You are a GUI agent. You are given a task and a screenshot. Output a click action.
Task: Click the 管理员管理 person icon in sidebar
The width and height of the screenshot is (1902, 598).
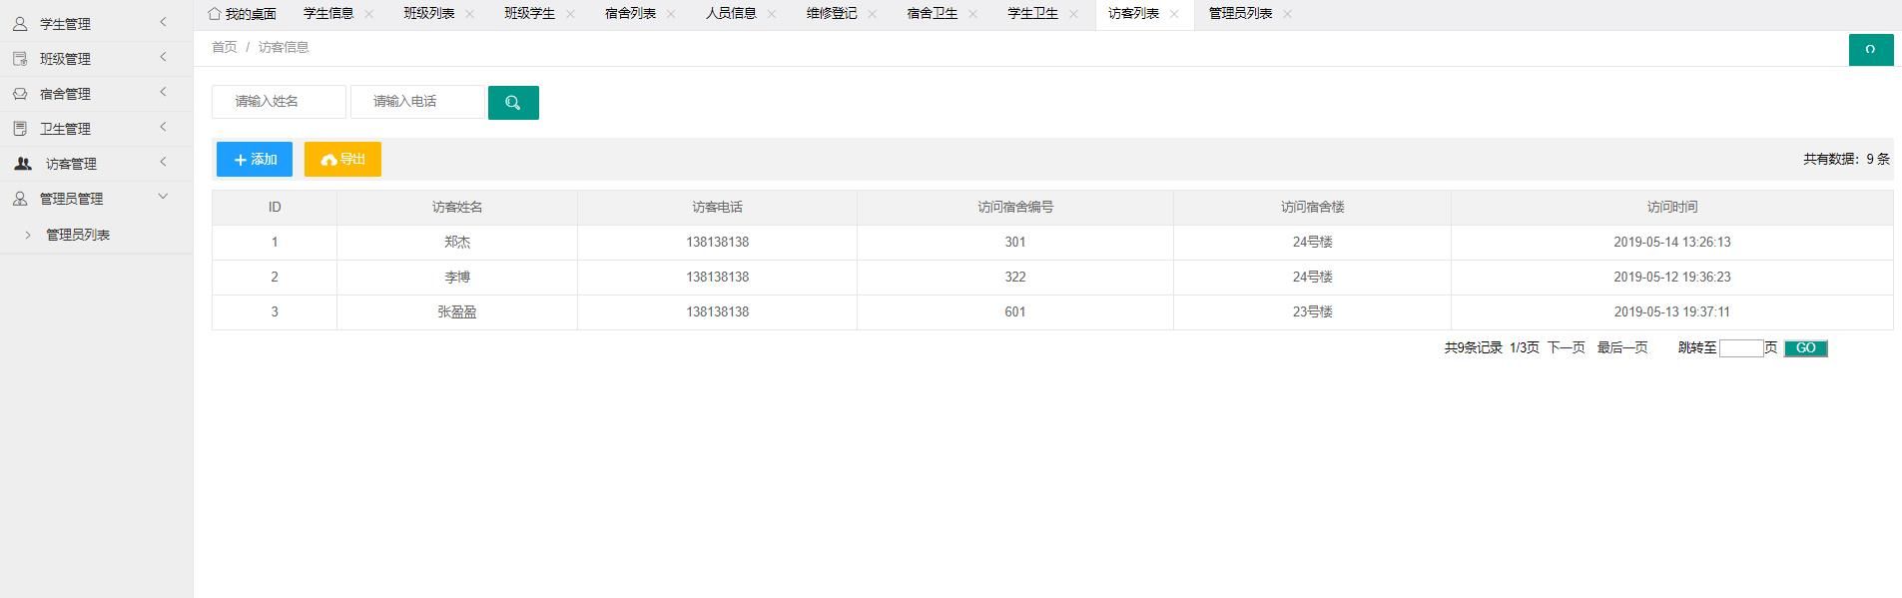(20, 198)
